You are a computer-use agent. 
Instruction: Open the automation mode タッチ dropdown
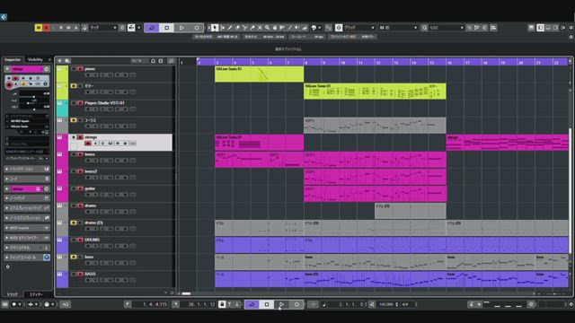point(103,28)
